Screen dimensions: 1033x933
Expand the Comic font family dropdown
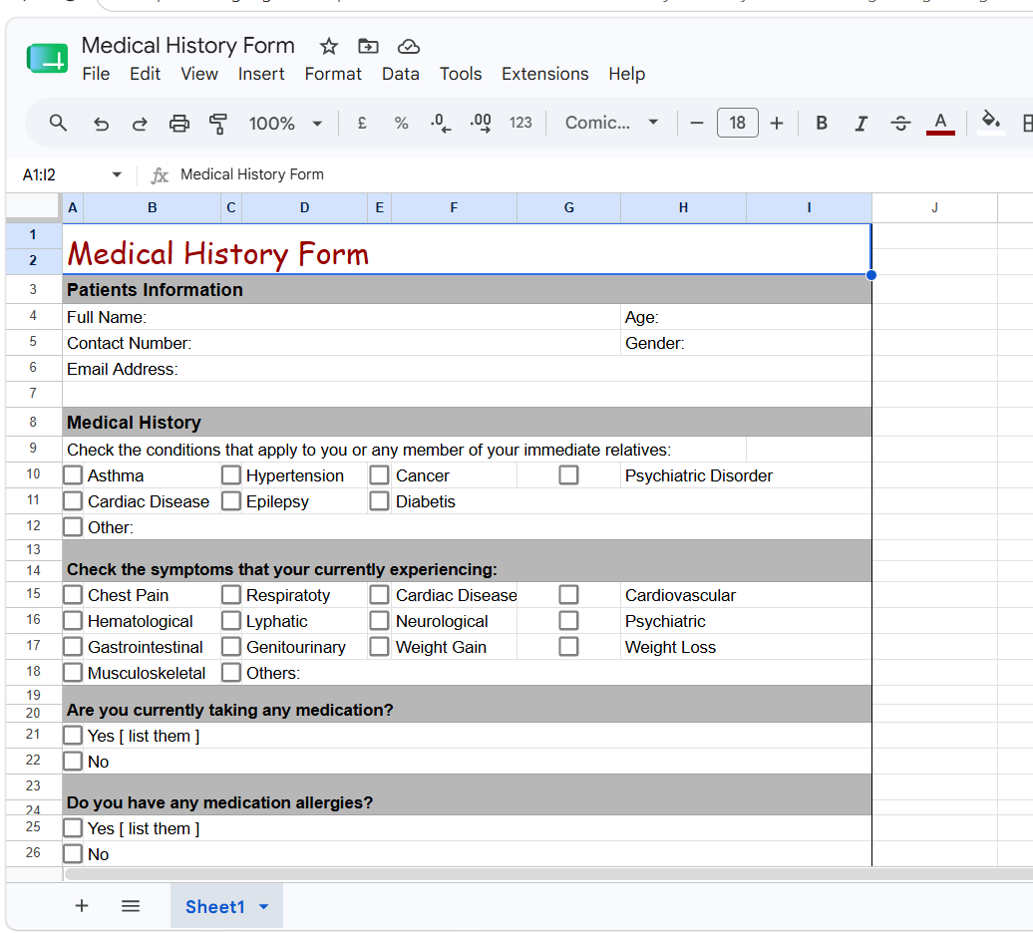pos(611,123)
